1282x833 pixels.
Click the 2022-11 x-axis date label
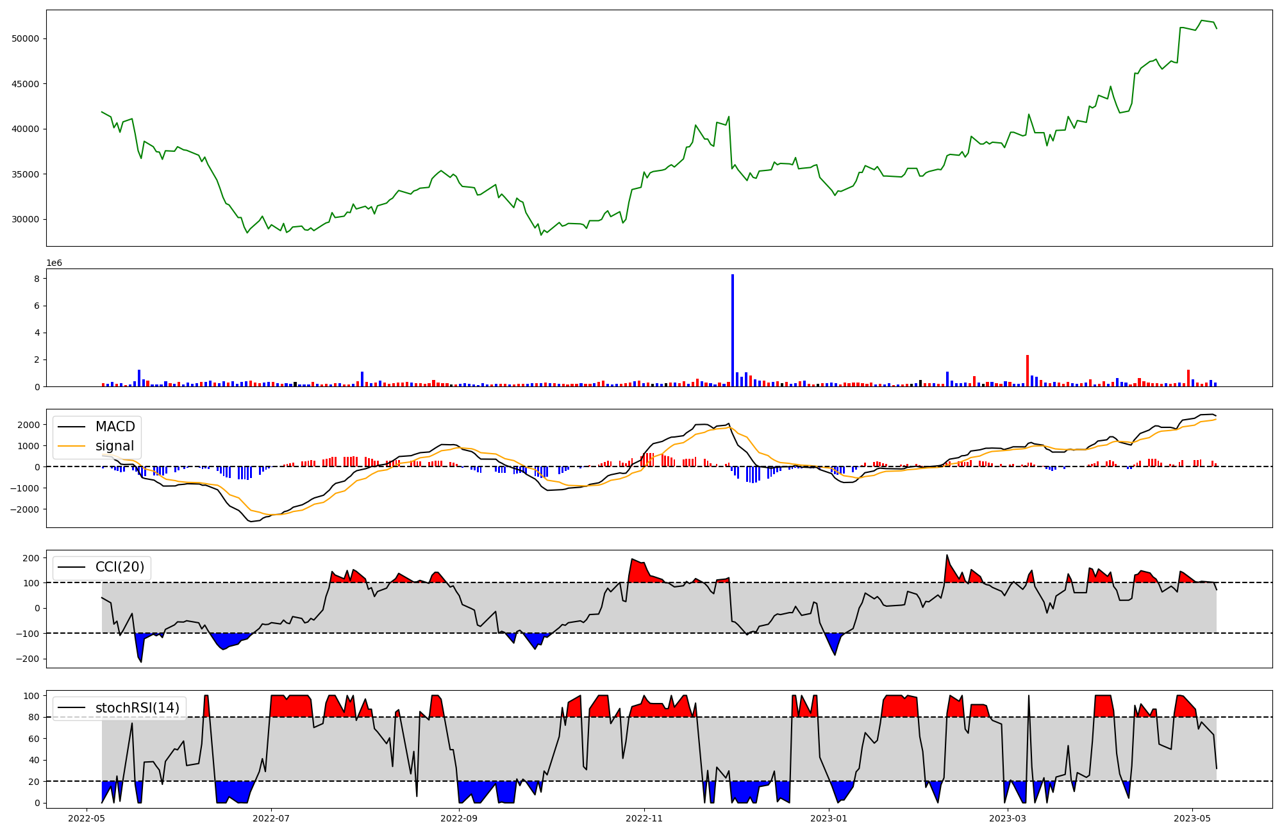(x=644, y=818)
